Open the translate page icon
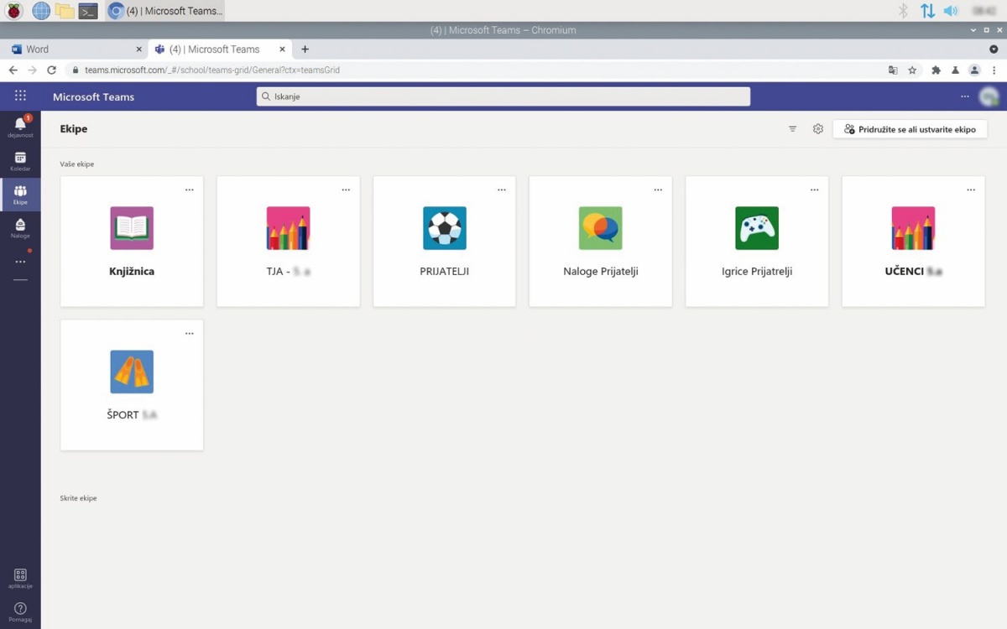This screenshot has width=1007, height=629. [x=894, y=70]
